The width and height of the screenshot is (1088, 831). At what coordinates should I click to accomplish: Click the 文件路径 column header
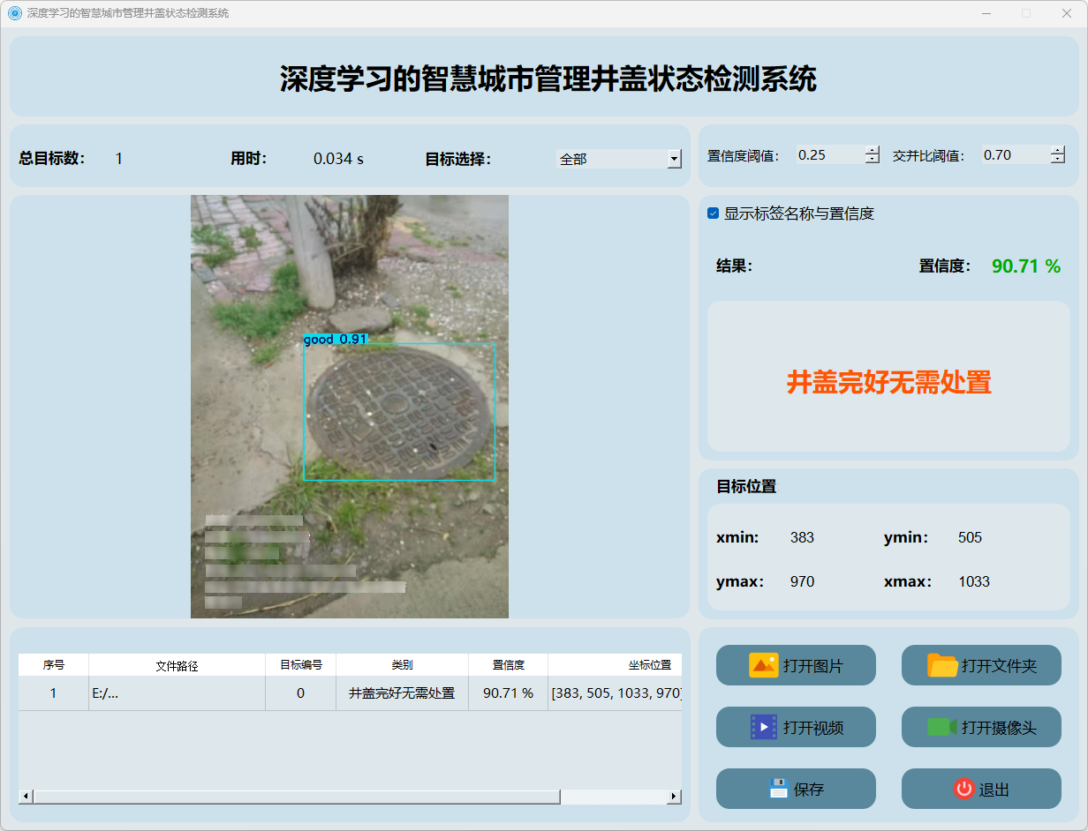pyautogui.click(x=177, y=665)
